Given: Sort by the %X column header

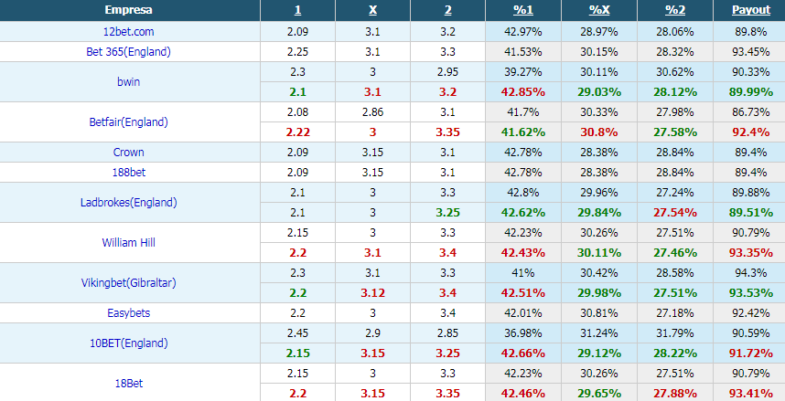Looking at the screenshot, I should 599,10.
